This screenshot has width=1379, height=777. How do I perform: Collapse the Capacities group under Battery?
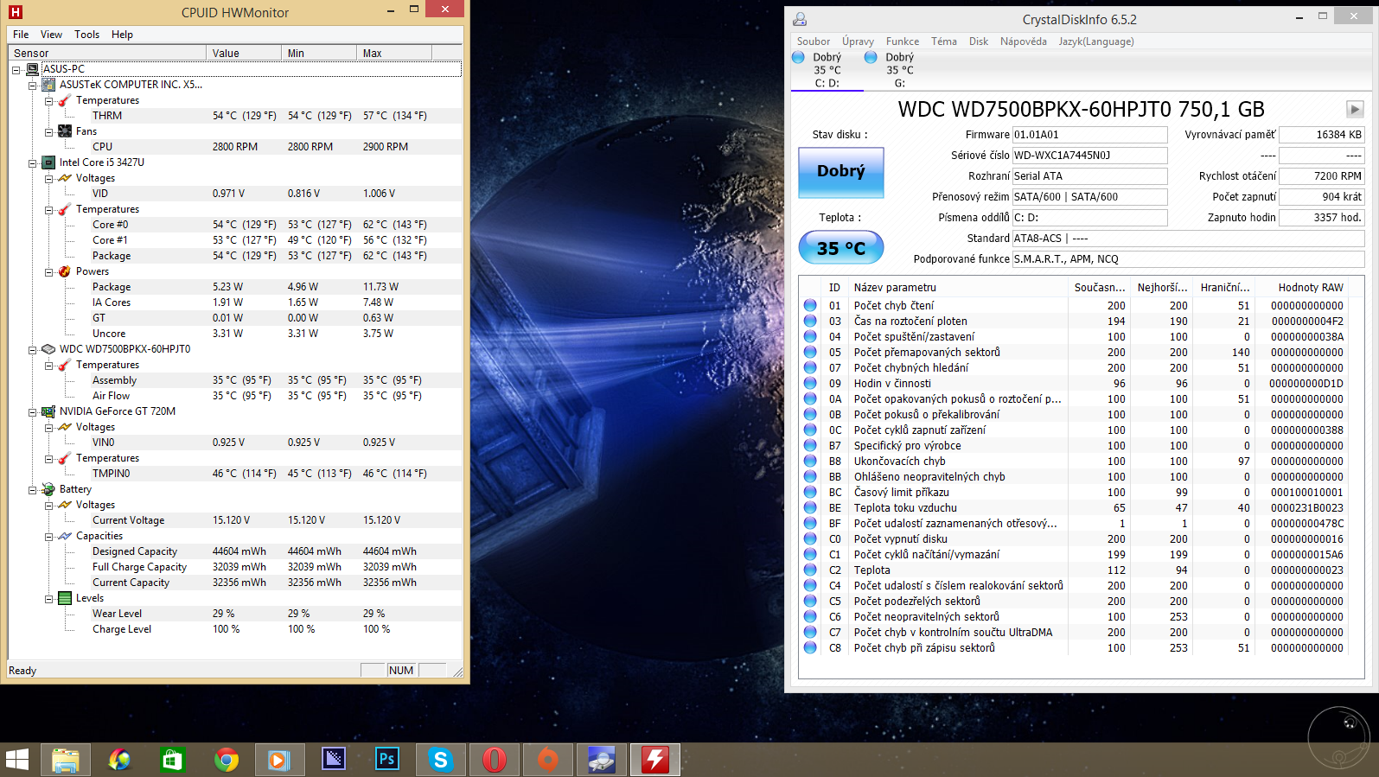pyautogui.click(x=49, y=536)
